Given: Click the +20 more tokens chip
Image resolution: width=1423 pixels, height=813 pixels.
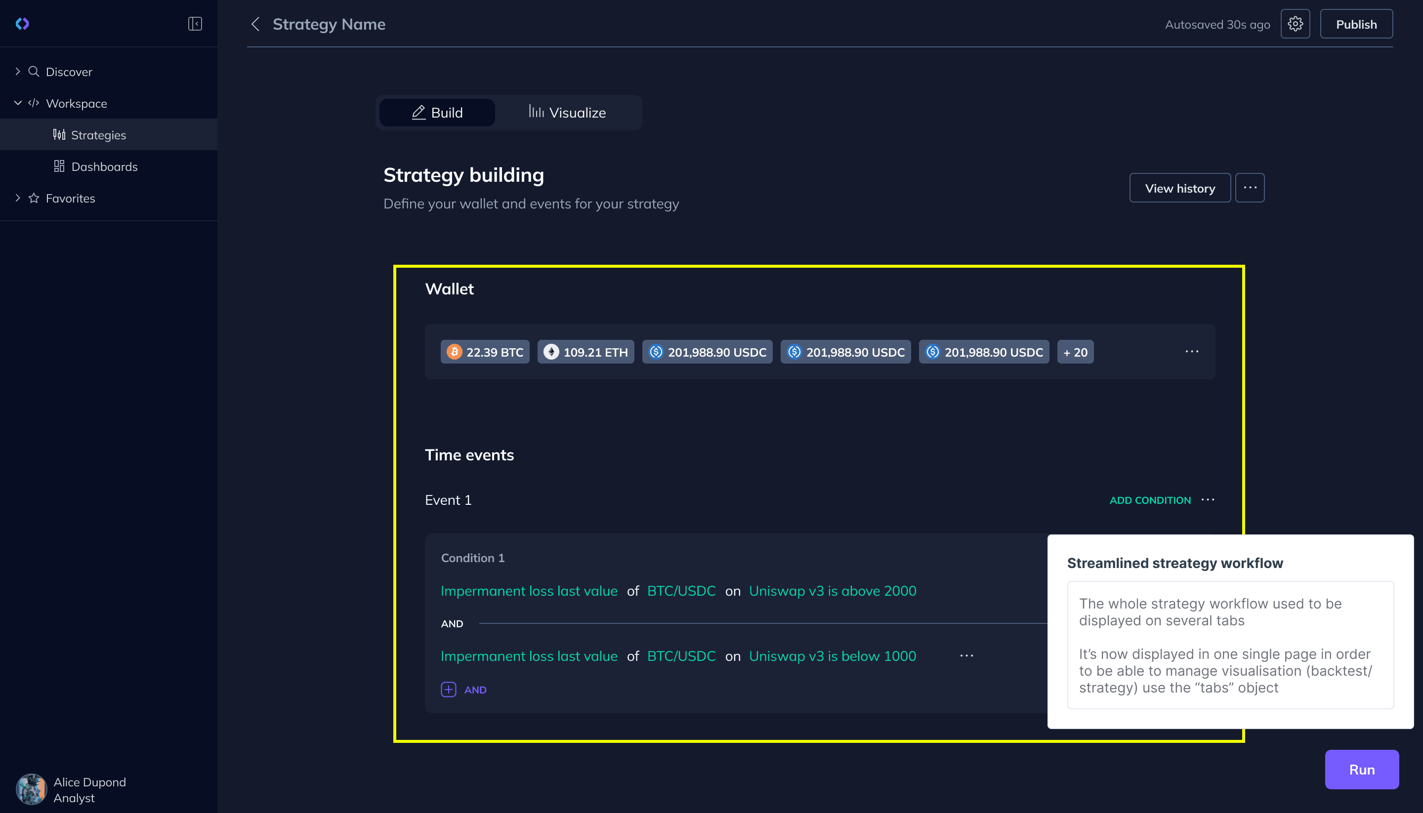Looking at the screenshot, I should click(1075, 352).
